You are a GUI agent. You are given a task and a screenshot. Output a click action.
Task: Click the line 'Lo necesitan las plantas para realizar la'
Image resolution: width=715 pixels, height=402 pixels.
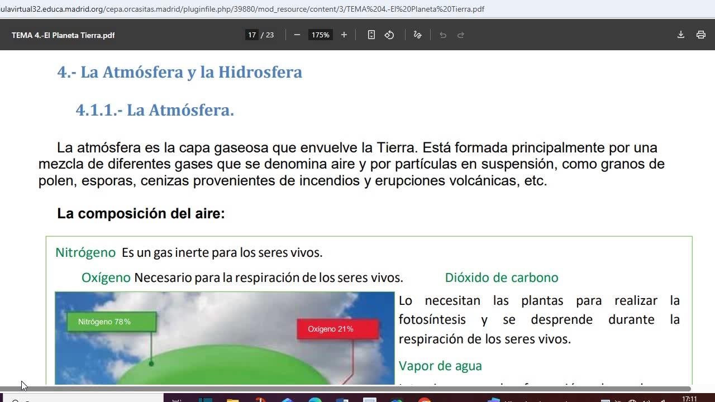click(x=539, y=300)
